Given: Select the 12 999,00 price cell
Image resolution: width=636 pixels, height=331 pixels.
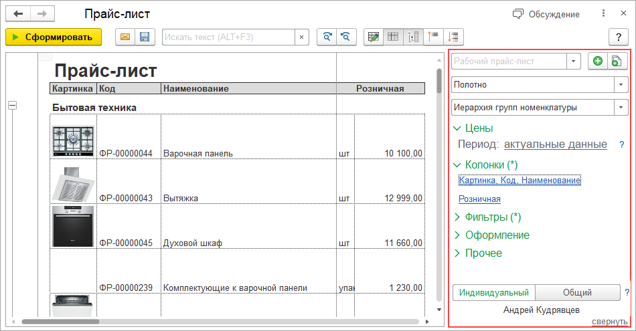Looking at the screenshot, I should (390, 181).
